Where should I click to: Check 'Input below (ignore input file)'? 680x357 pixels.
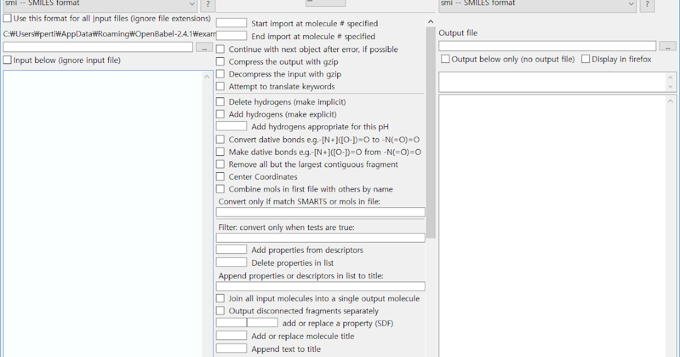[7, 60]
